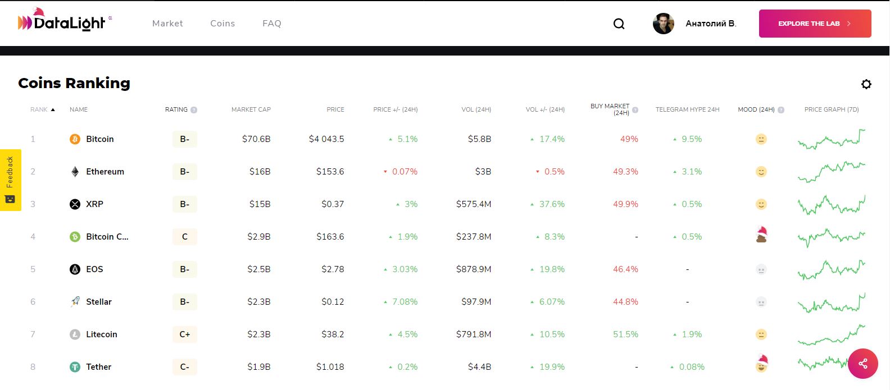Open the Market menu item
Viewport: 890px width, 390px height.
click(167, 23)
